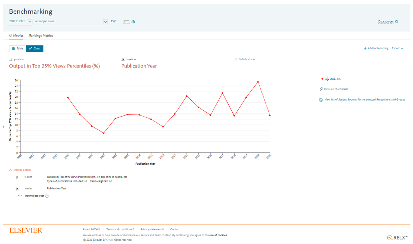This screenshot has width=413, height=244.
Task: Click the Output in Top 25% Views Percentiles heading
Action: [x=55, y=66]
